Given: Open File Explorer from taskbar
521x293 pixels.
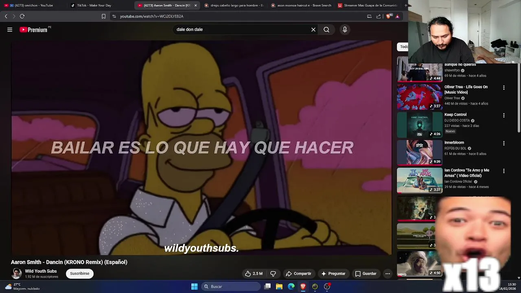Looking at the screenshot, I should tap(279, 286).
